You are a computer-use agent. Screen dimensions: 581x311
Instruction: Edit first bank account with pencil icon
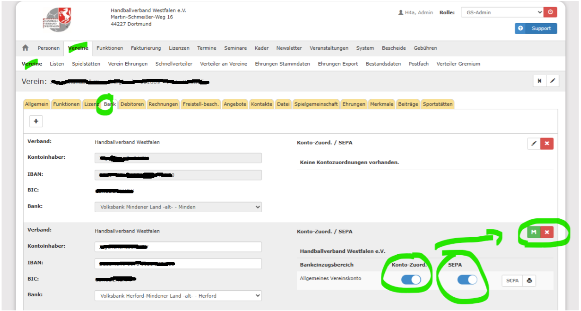(534, 144)
